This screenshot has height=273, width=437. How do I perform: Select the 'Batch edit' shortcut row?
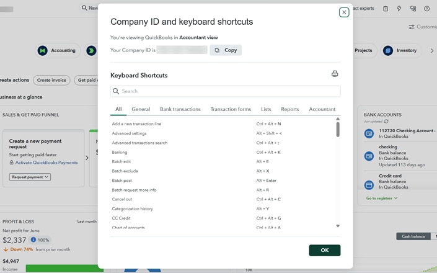click(x=223, y=161)
